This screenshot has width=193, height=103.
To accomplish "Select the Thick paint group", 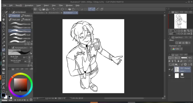I will click(14, 20).
